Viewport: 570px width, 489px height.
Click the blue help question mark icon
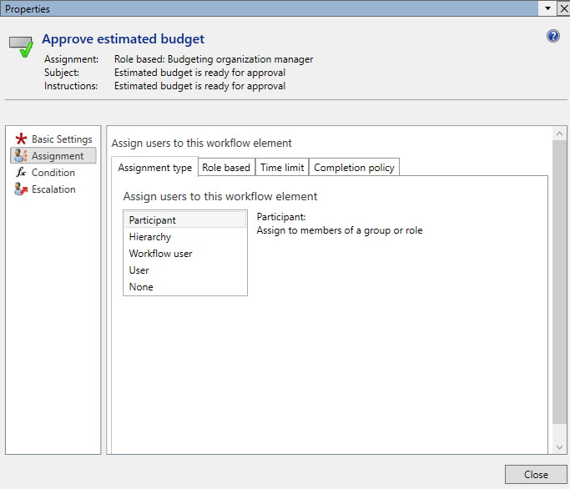(x=553, y=36)
